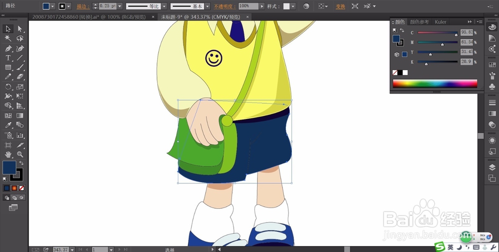Select the Type tool
The image size is (499, 252).
coord(8,58)
